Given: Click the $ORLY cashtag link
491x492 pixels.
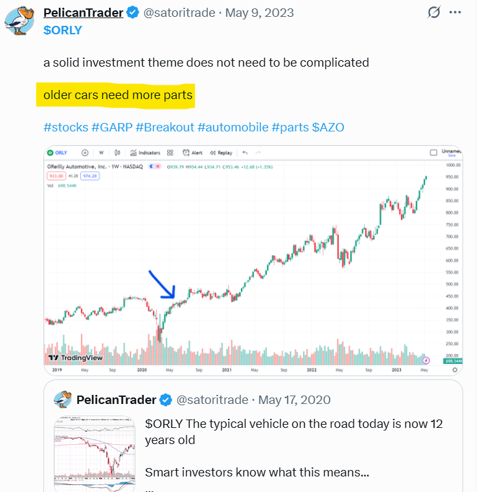Looking at the screenshot, I should (x=62, y=30).
